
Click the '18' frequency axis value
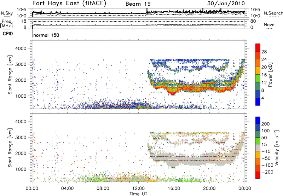click(x=23, y=21)
